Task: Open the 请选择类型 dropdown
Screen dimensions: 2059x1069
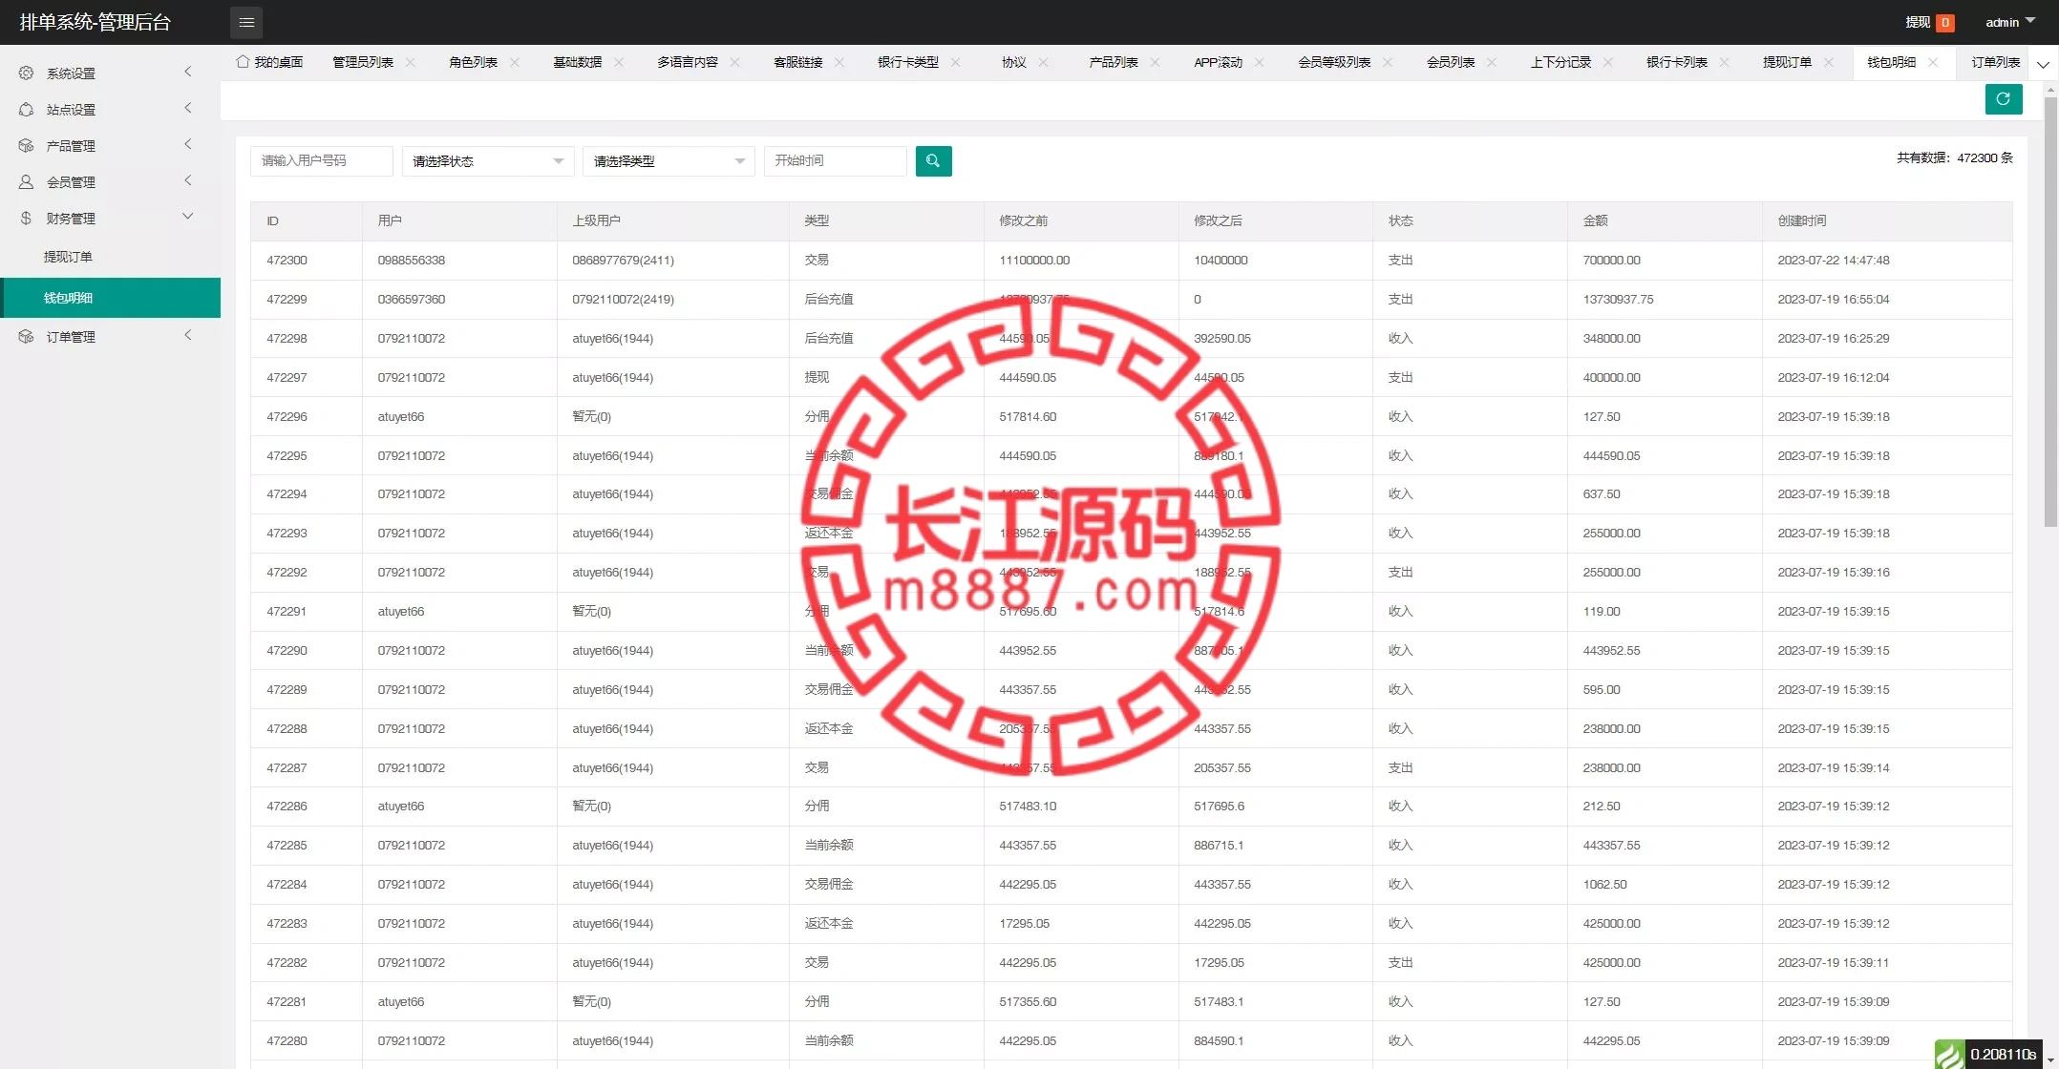Action: pyautogui.click(x=669, y=161)
